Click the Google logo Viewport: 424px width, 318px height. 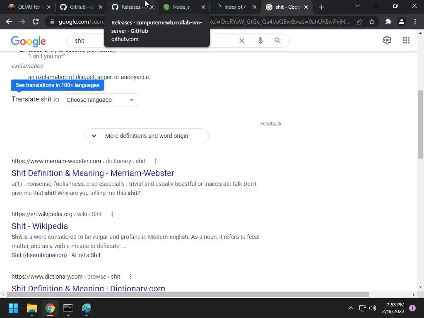pos(29,41)
